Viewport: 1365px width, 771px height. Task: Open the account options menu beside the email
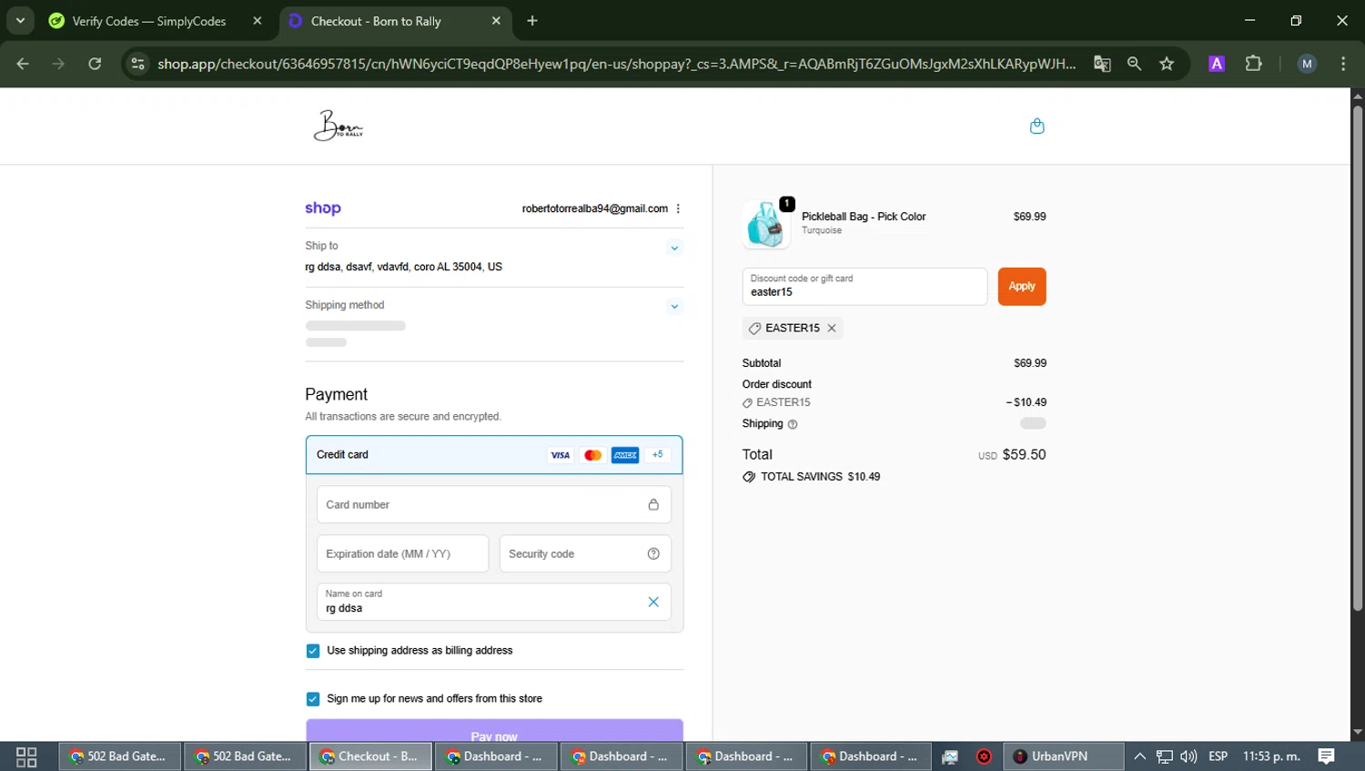point(678,208)
